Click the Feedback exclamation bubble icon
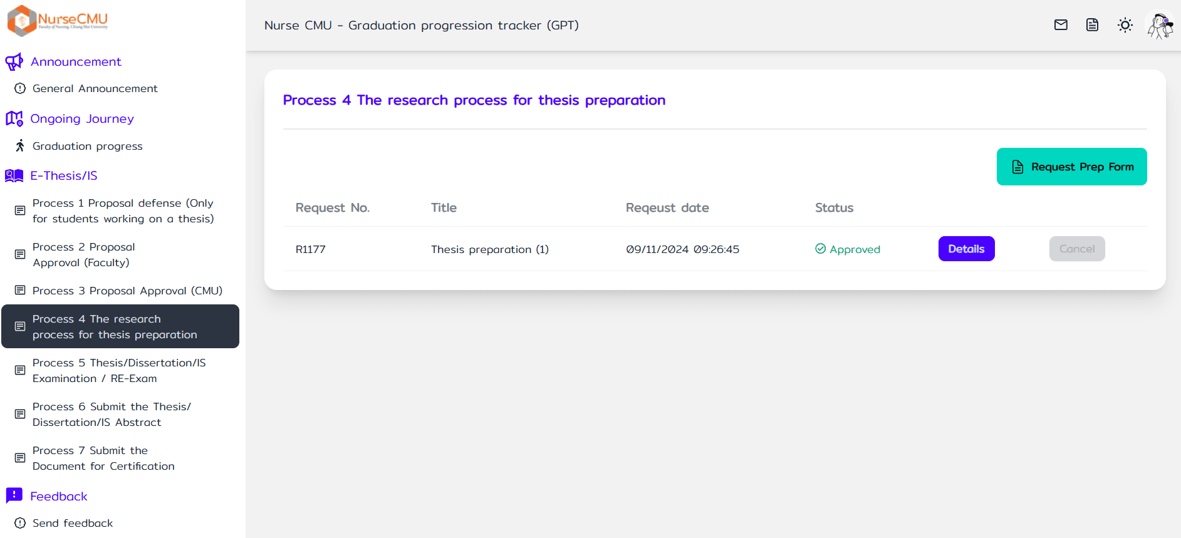The height and width of the screenshot is (538, 1181). (14, 496)
